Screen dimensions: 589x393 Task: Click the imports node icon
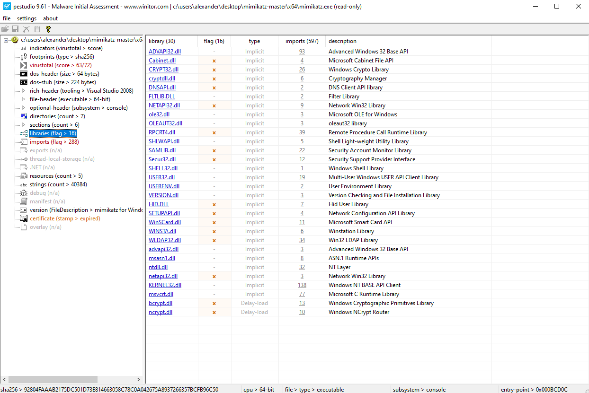(24, 142)
